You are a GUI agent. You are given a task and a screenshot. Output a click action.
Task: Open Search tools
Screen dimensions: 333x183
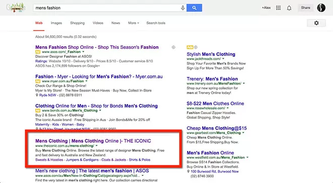pos(156,23)
